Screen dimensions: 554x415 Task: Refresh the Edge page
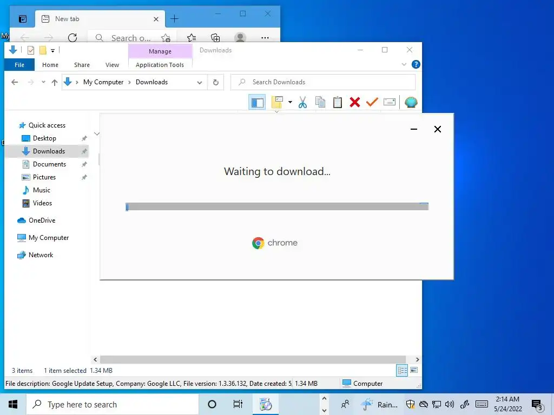[x=72, y=37]
